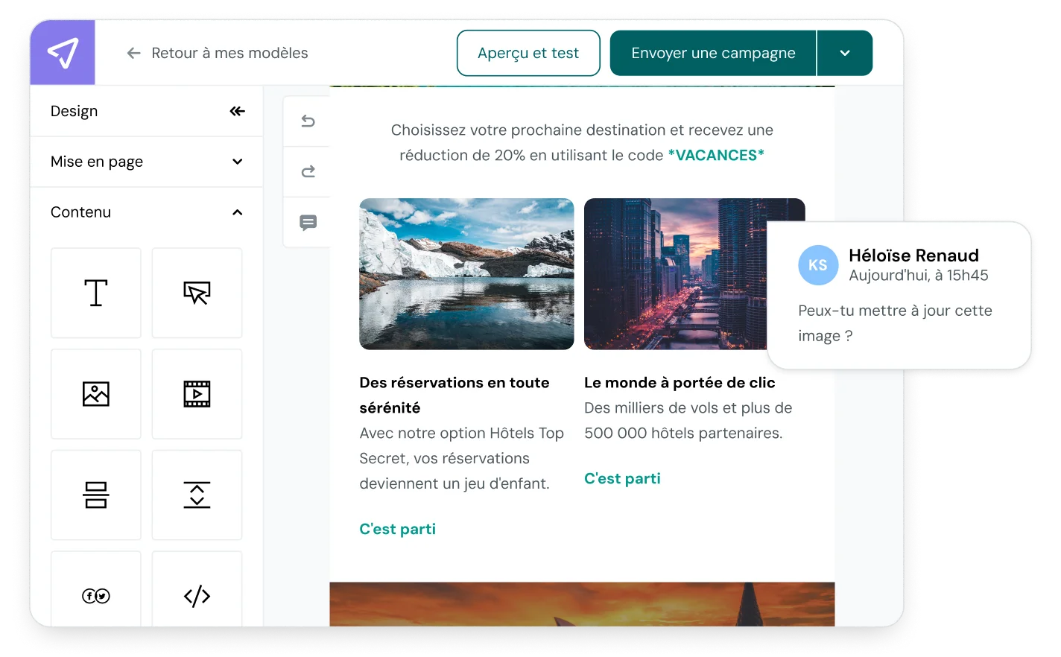Click the name Héloïse Renaud
The height and width of the screenshot is (657, 1061).
913,256
